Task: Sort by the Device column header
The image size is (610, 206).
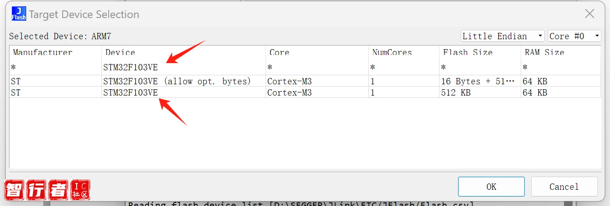Action: [120, 52]
